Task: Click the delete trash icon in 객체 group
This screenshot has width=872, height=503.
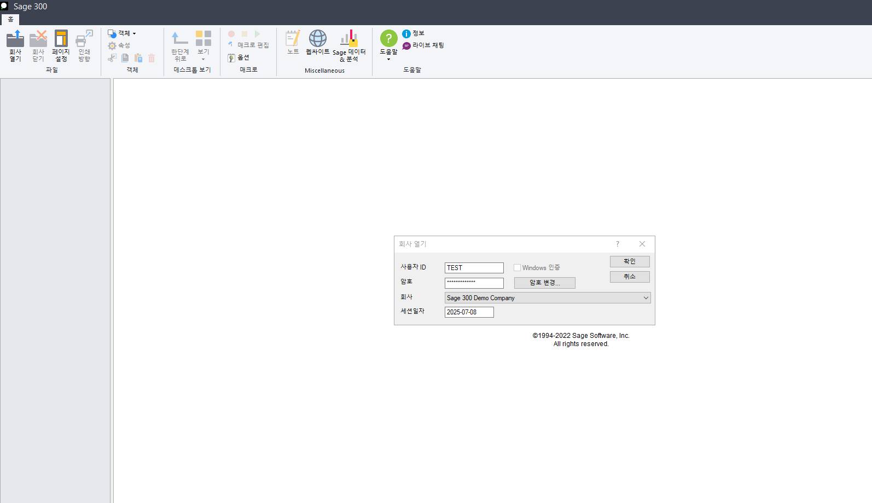Action: point(152,57)
